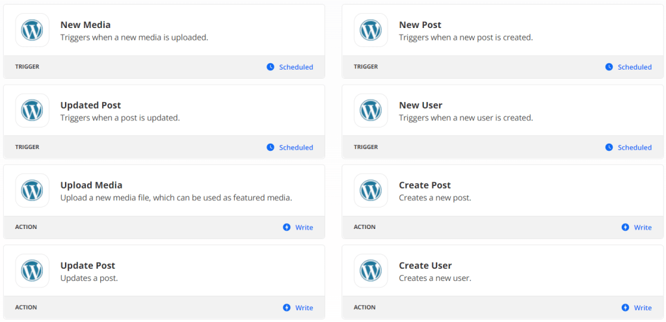Click TRIGGER label on Updated Post card
Image resolution: width=666 pixels, height=322 pixels.
pos(27,147)
